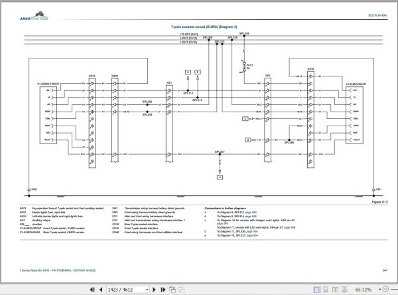Screen dimensions: 398x295
Task: Open page link for Diagram 16 SPL327
Action: [x=252, y=235]
